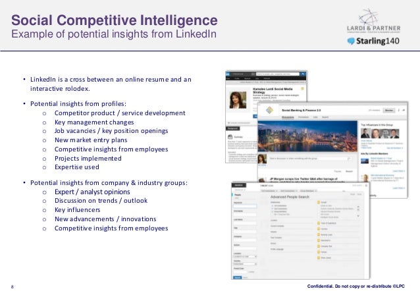Toggle the Group Members checkbox

pyautogui.click(x=272, y=212)
